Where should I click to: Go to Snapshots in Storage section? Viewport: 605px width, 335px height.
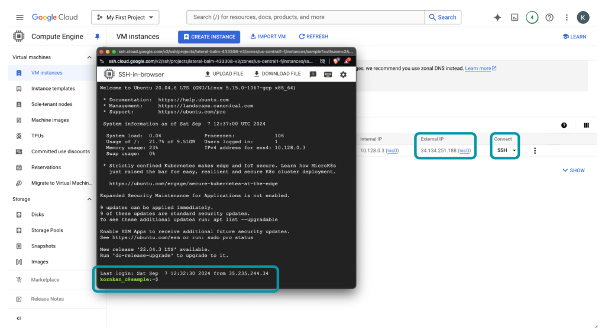[43, 246]
